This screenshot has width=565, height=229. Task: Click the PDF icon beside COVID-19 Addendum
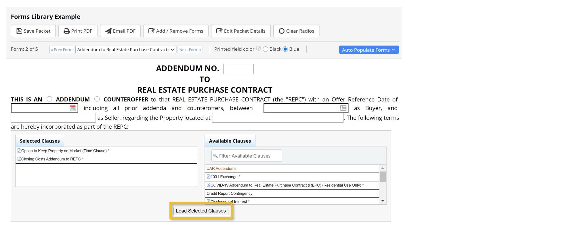pos(209,185)
